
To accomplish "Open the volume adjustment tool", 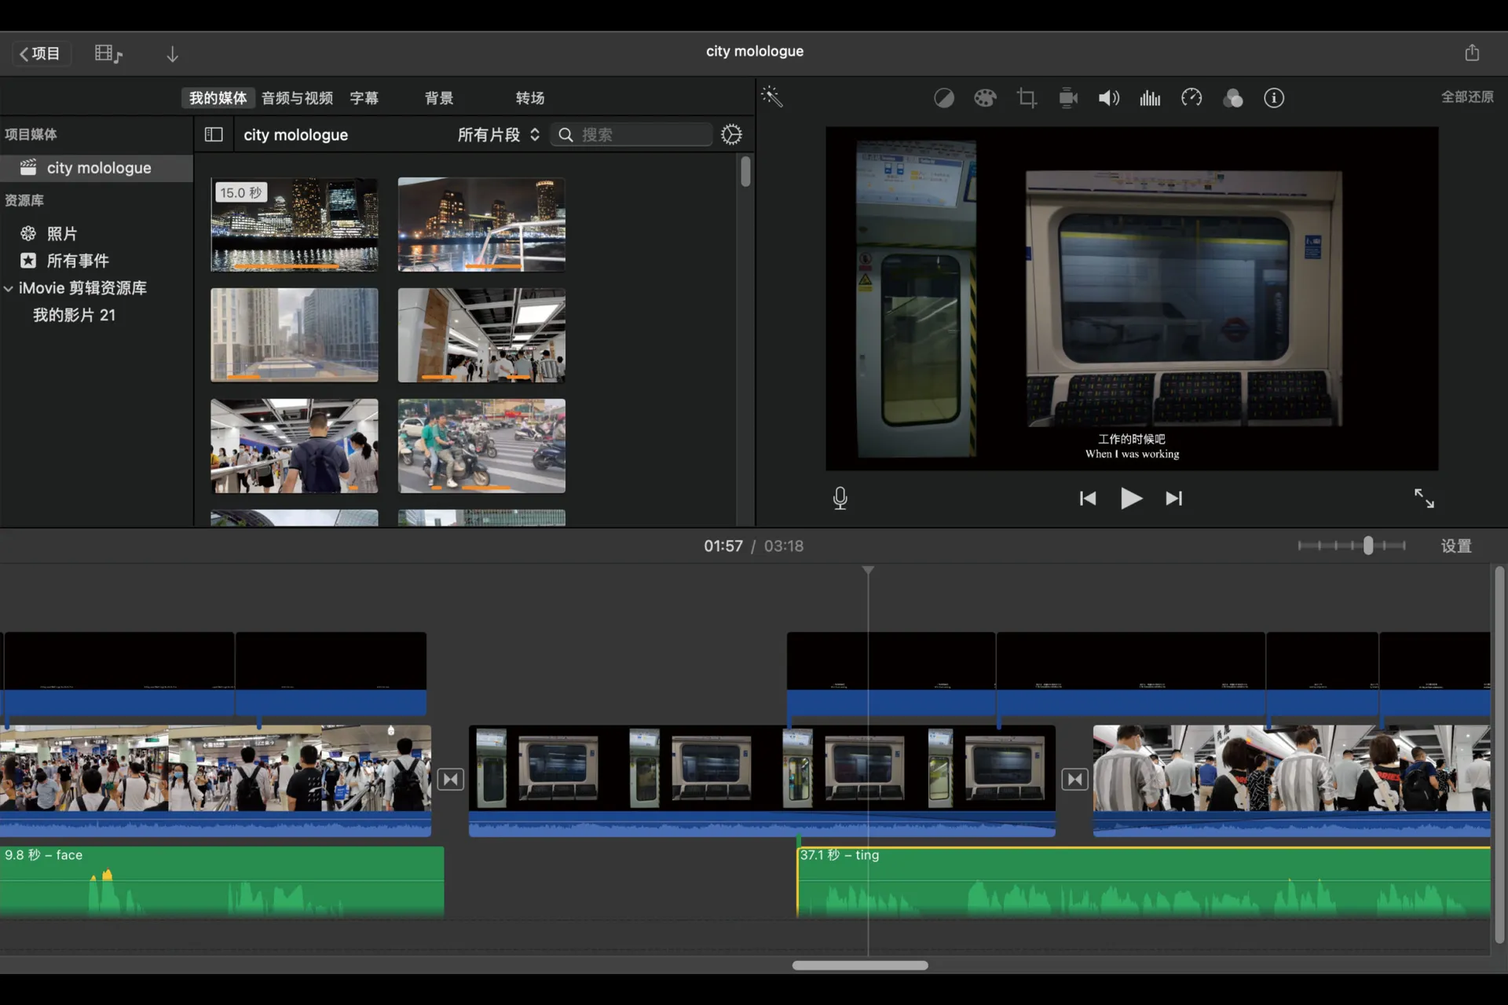I will click(x=1108, y=98).
